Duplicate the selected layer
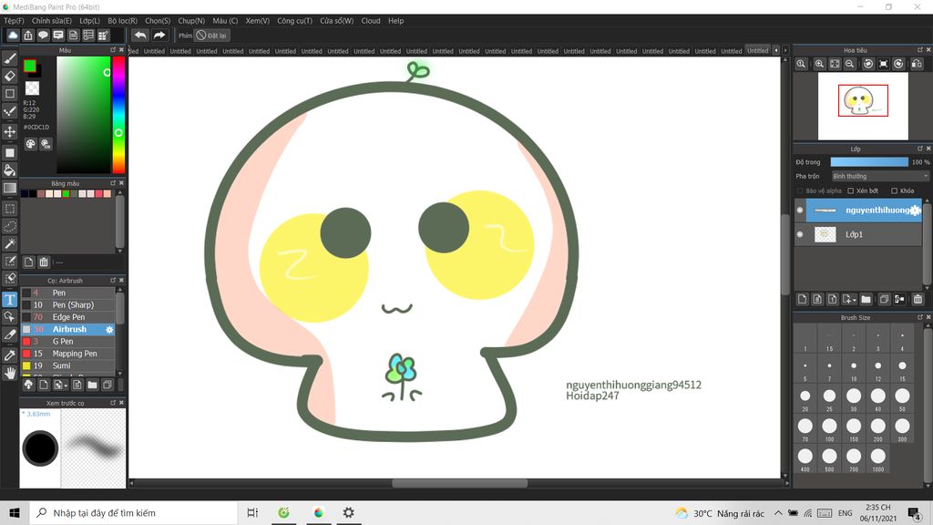The height and width of the screenshot is (525, 933). point(884,299)
